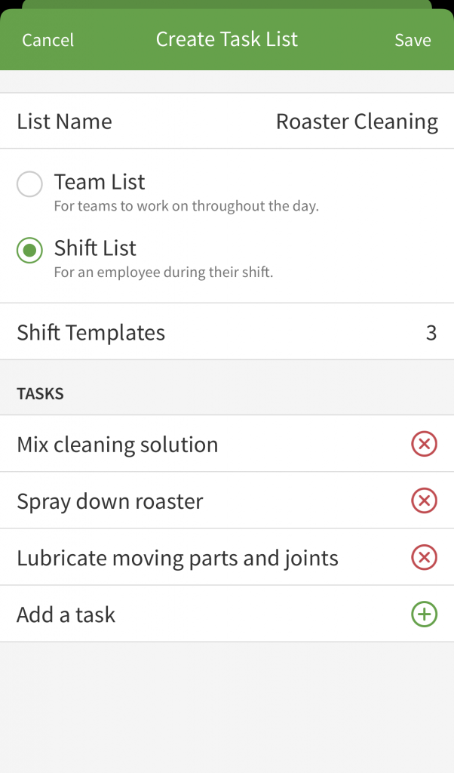The image size is (454, 773).
Task: Tap the TASKS section label
Action: pyautogui.click(x=40, y=393)
